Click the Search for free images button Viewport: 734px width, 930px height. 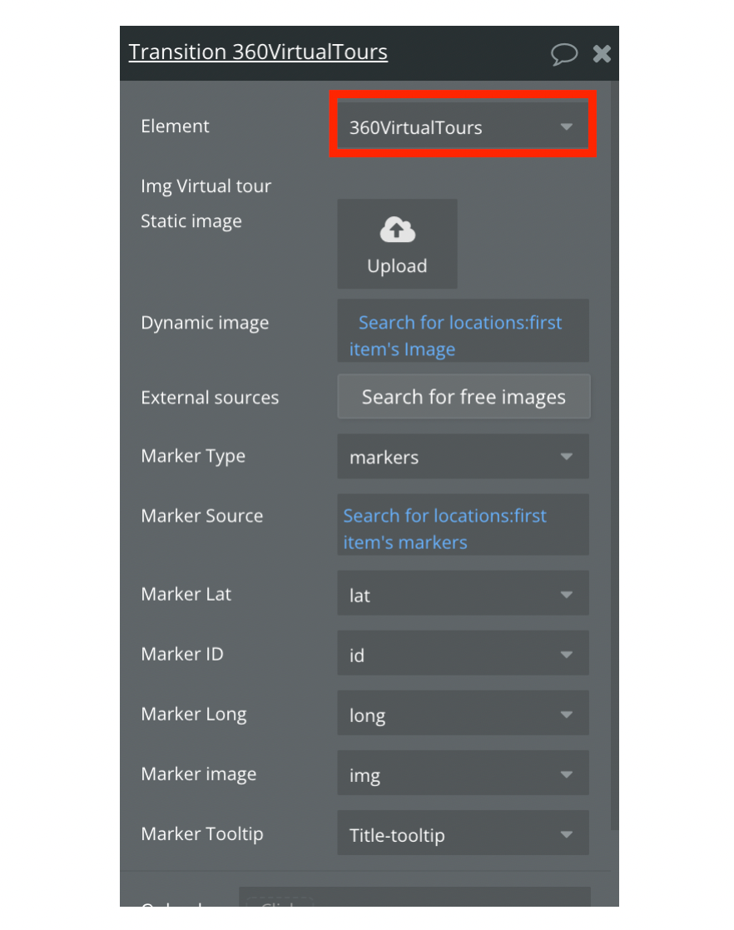(464, 397)
